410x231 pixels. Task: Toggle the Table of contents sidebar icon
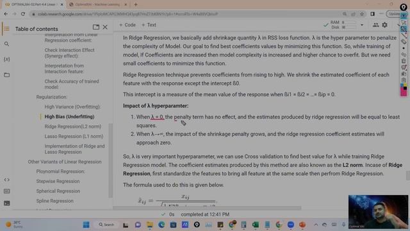(x=7, y=28)
